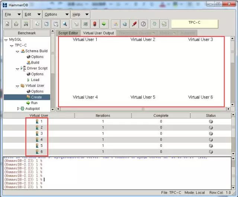Screen dimensions: 238x197
Task: Click the Create Schema blocks toolbar icon
Action: [x=116, y=24]
